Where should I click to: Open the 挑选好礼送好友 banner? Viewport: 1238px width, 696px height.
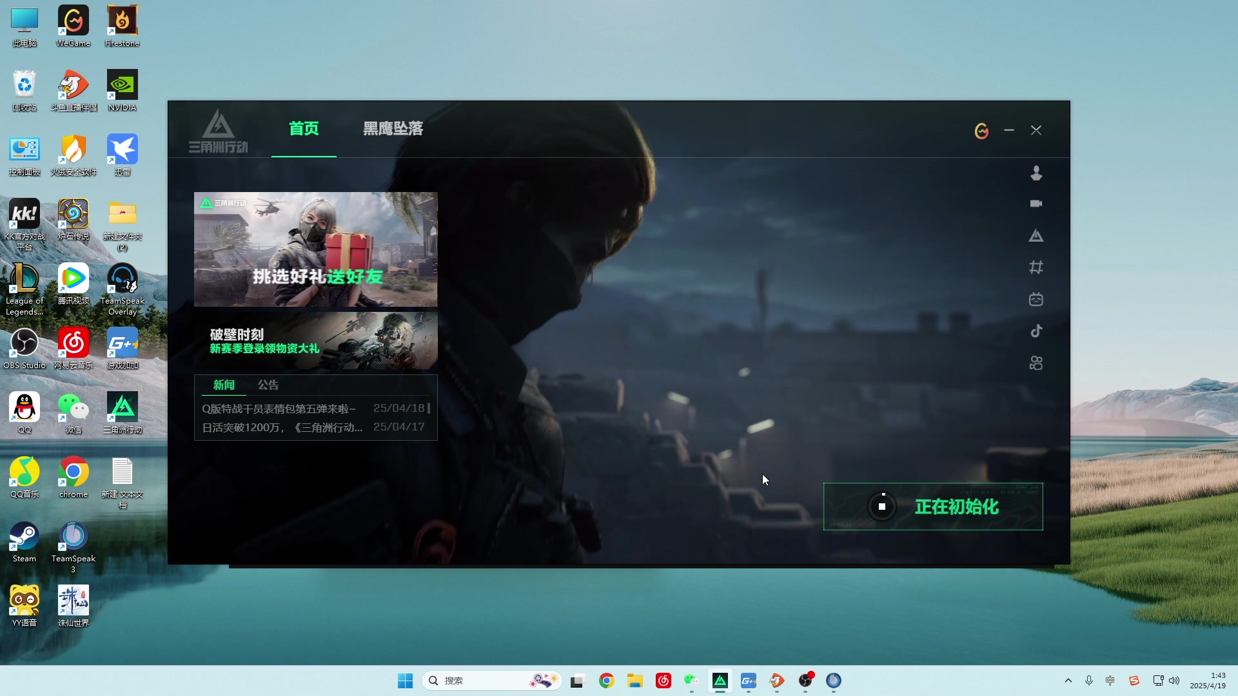click(x=316, y=249)
